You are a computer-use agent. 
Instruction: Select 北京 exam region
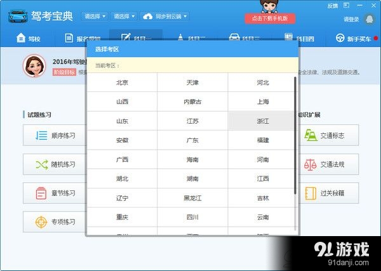(122, 83)
